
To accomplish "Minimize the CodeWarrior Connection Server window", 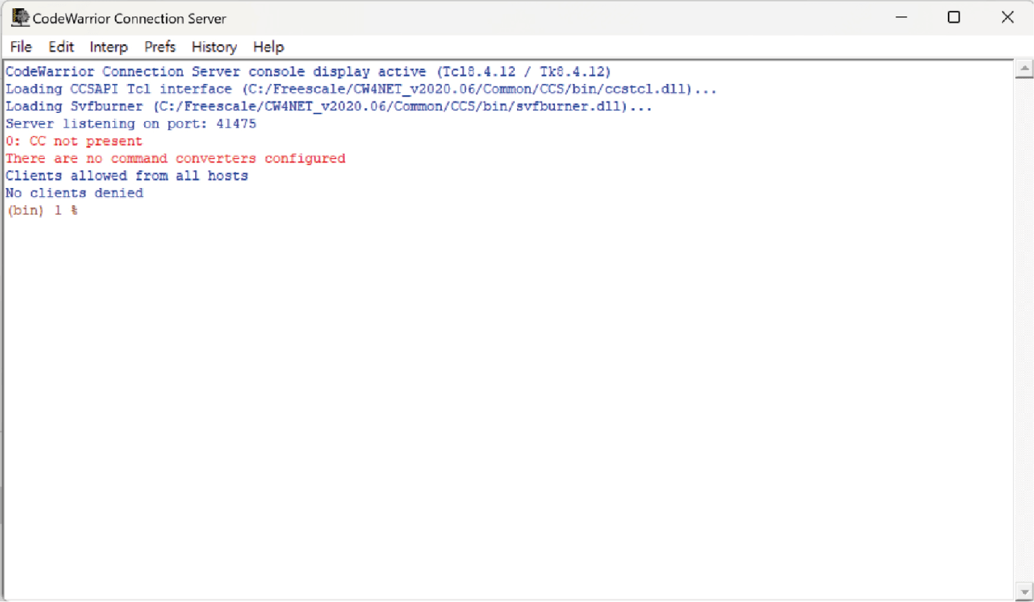I will pos(901,17).
